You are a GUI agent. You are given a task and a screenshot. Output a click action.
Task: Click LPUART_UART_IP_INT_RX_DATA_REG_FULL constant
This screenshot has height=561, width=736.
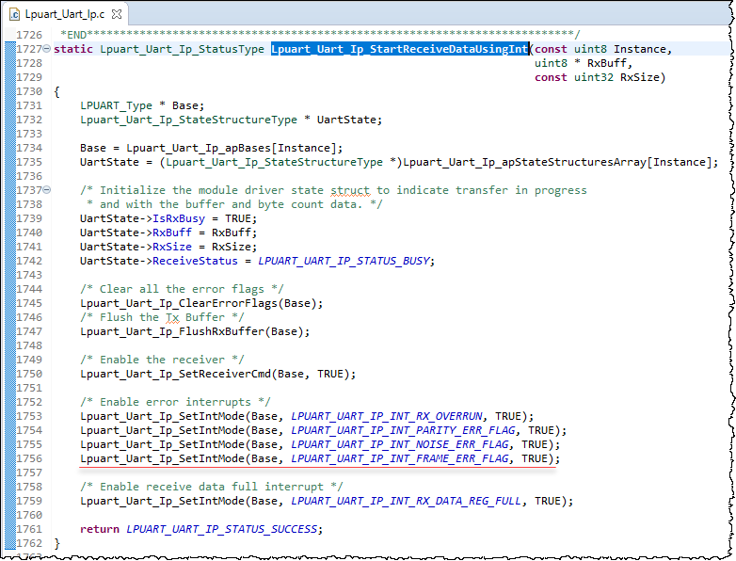coord(407,501)
